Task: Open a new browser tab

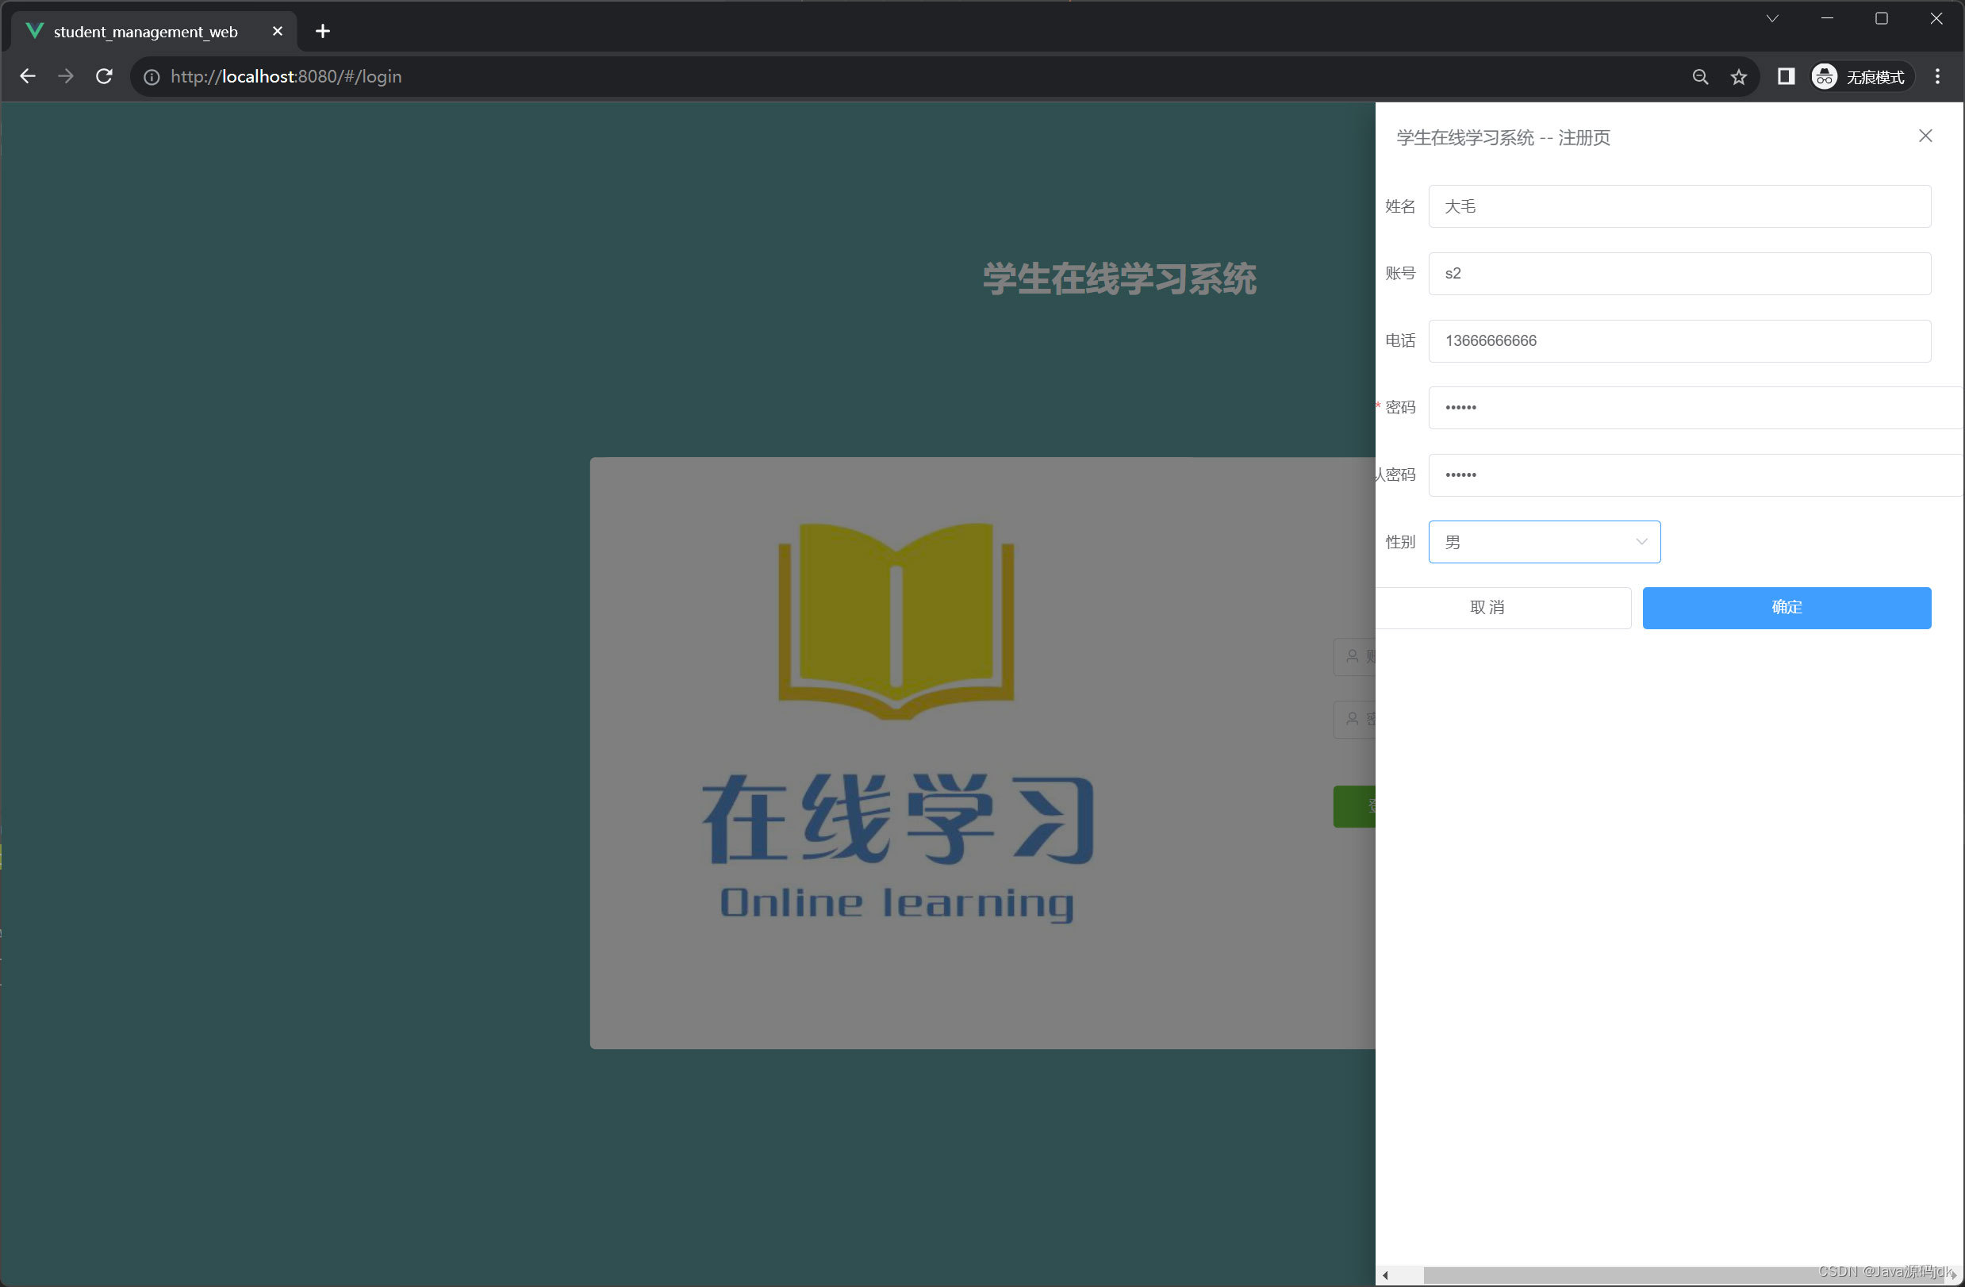Action: tap(323, 32)
